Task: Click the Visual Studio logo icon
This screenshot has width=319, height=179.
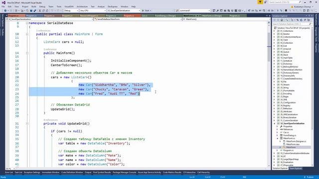Action: pos(3,2)
